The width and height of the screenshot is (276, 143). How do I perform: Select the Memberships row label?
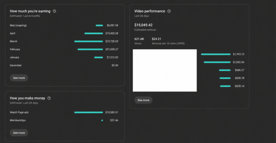point(18,120)
